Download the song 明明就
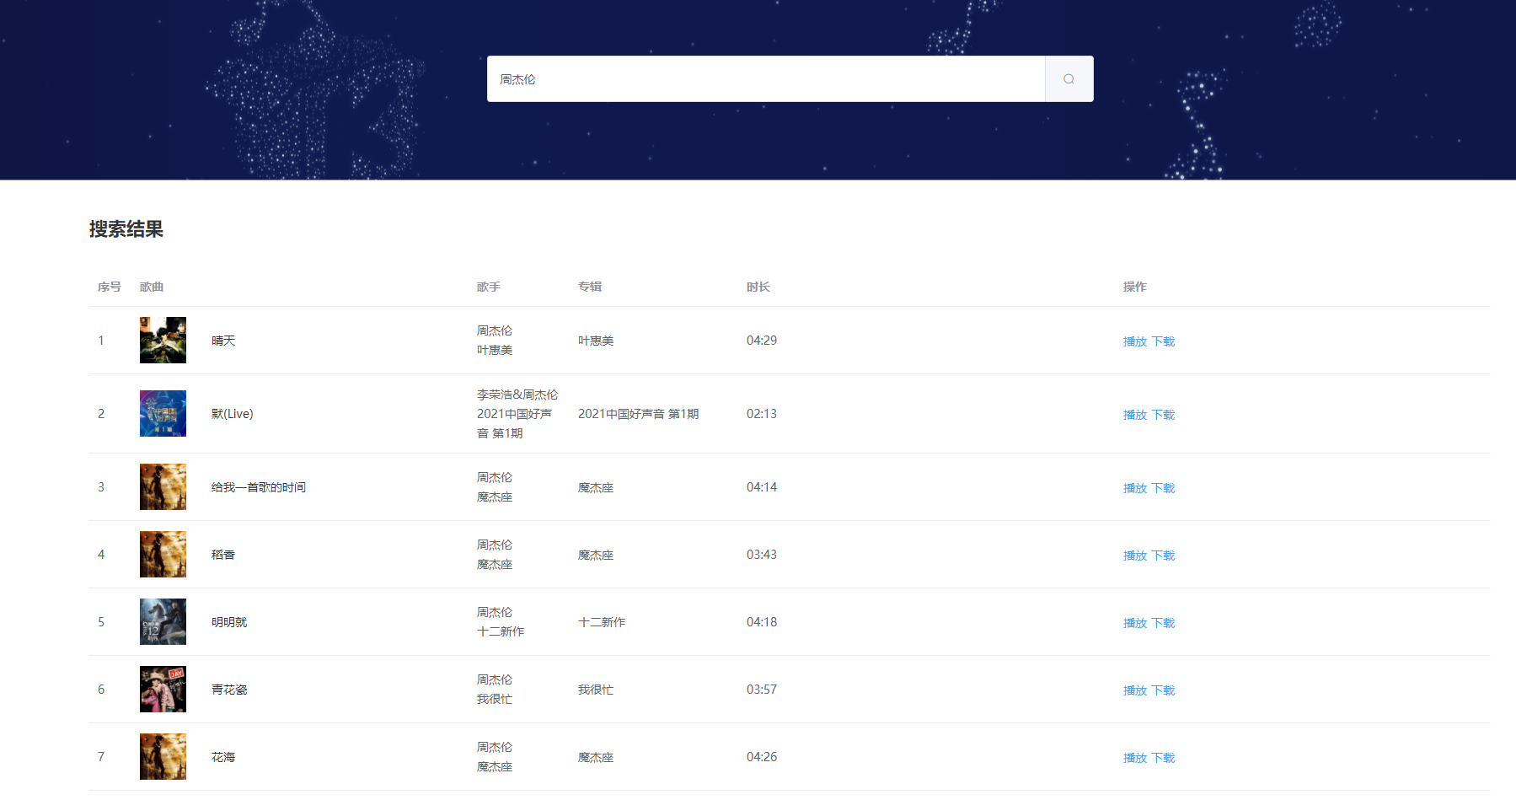The height and width of the screenshot is (800, 1516). [1163, 623]
